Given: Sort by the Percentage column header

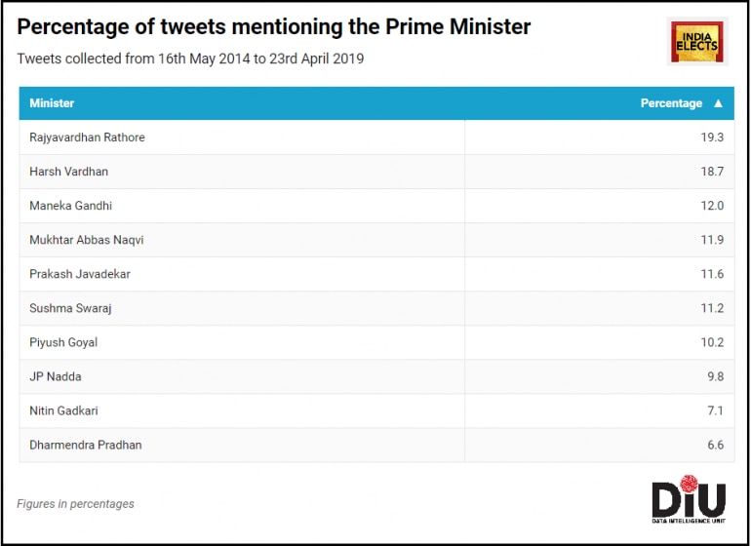Looking at the screenshot, I should tap(670, 103).
